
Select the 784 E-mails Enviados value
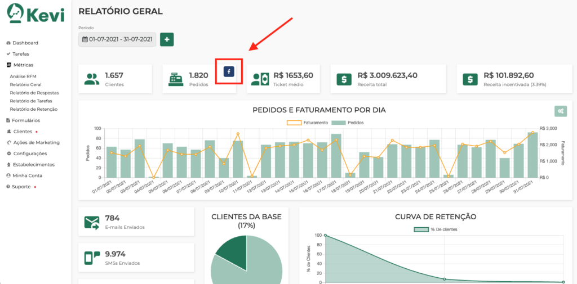tap(113, 218)
